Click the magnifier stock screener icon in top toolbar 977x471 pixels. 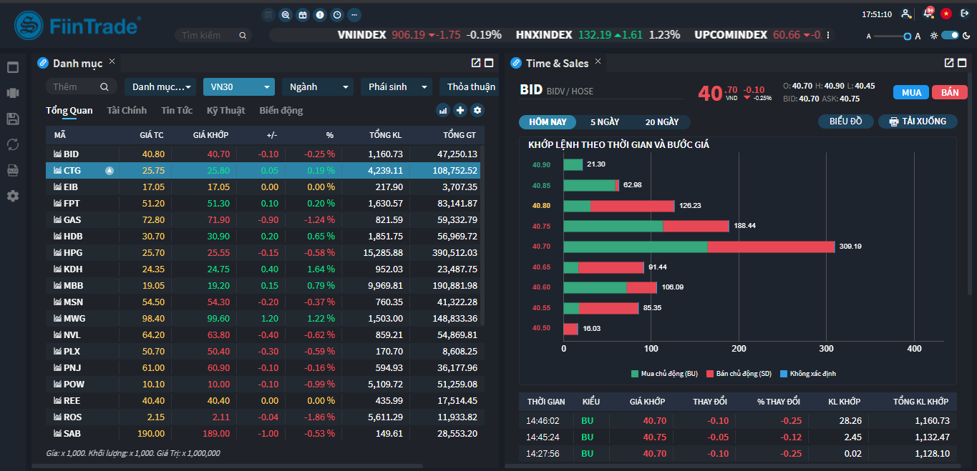[x=286, y=14]
